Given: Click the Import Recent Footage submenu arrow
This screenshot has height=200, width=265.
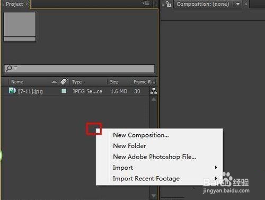Looking at the screenshot, I should tap(216, 178).
